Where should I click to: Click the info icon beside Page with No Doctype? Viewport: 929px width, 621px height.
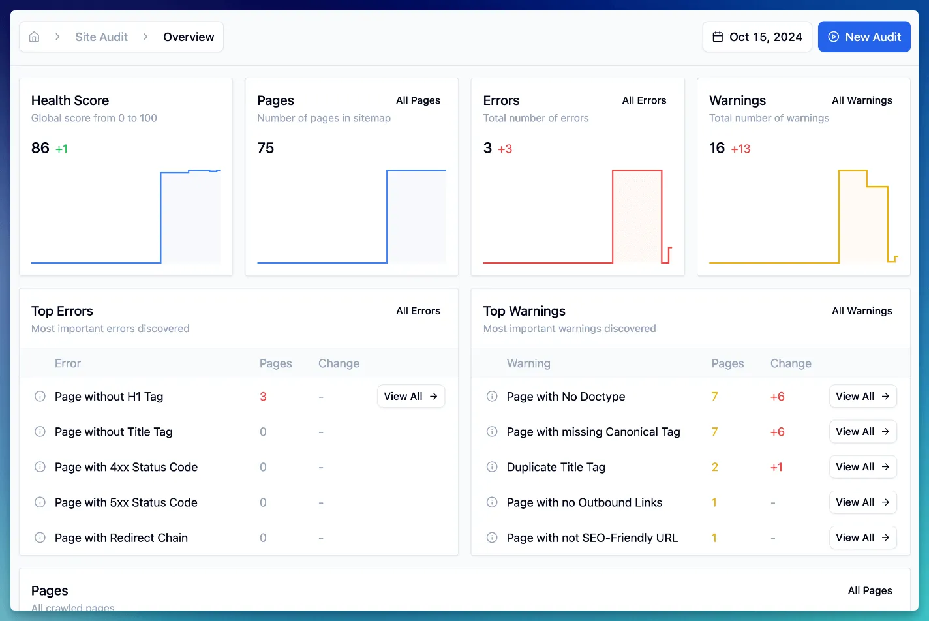(x=491, y=396)
